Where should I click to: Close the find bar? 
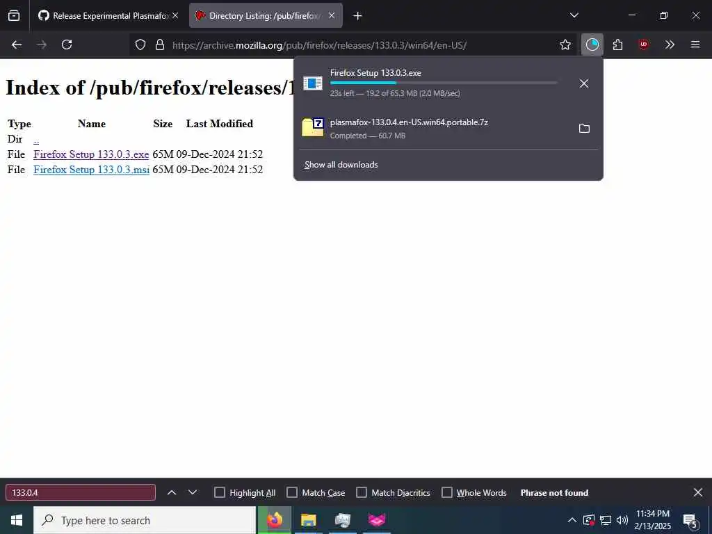pyautogui.click(x=698, y=493)
